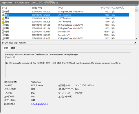Click the 新しいイベントが利用可能です notice
Screen dimensions: 139x114
point(46,3)
